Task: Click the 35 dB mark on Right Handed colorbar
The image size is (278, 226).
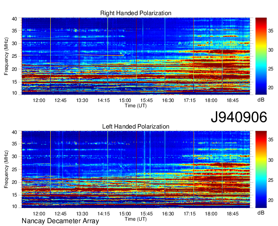Action: coord(271,31)
